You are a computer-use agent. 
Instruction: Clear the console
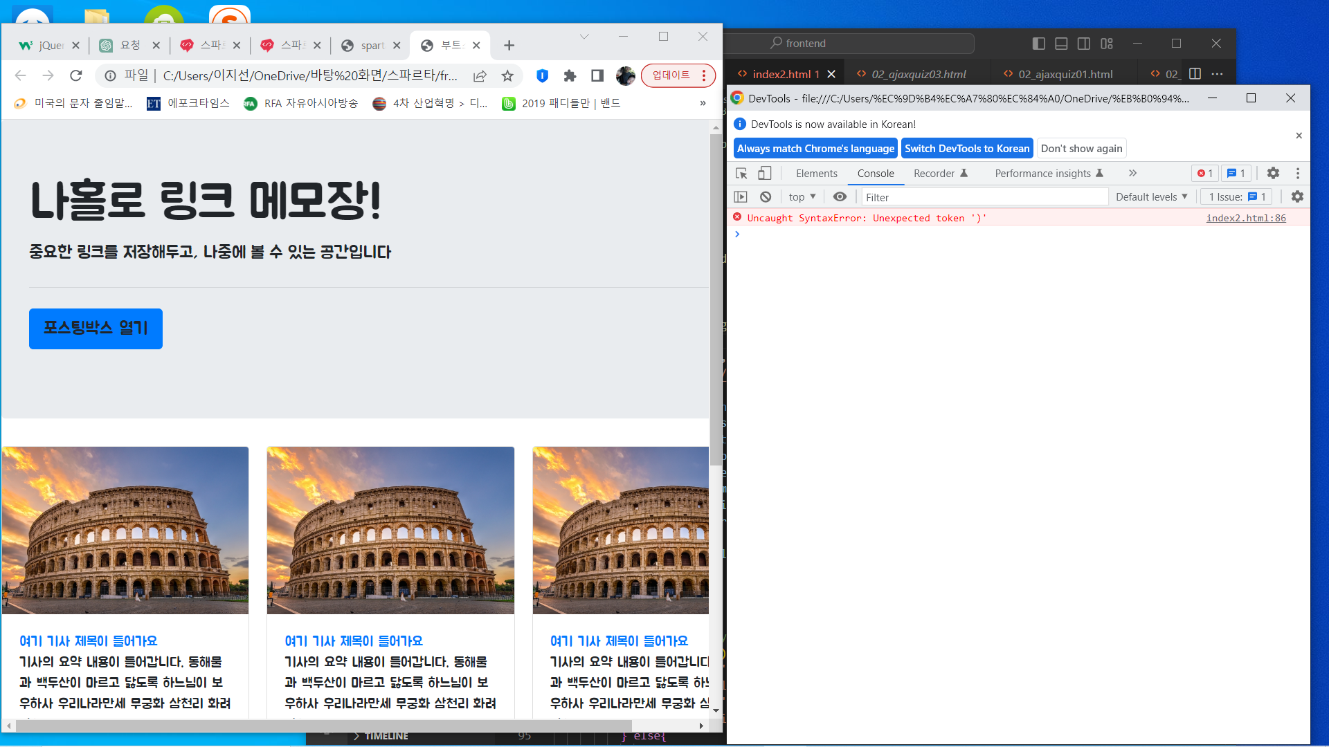pos(766,197)
